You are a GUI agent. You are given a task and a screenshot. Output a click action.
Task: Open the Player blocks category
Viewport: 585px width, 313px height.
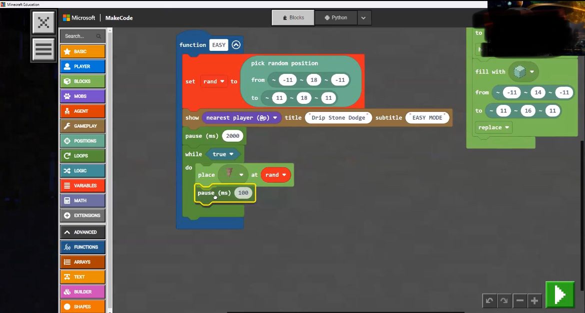coord(82,66)
